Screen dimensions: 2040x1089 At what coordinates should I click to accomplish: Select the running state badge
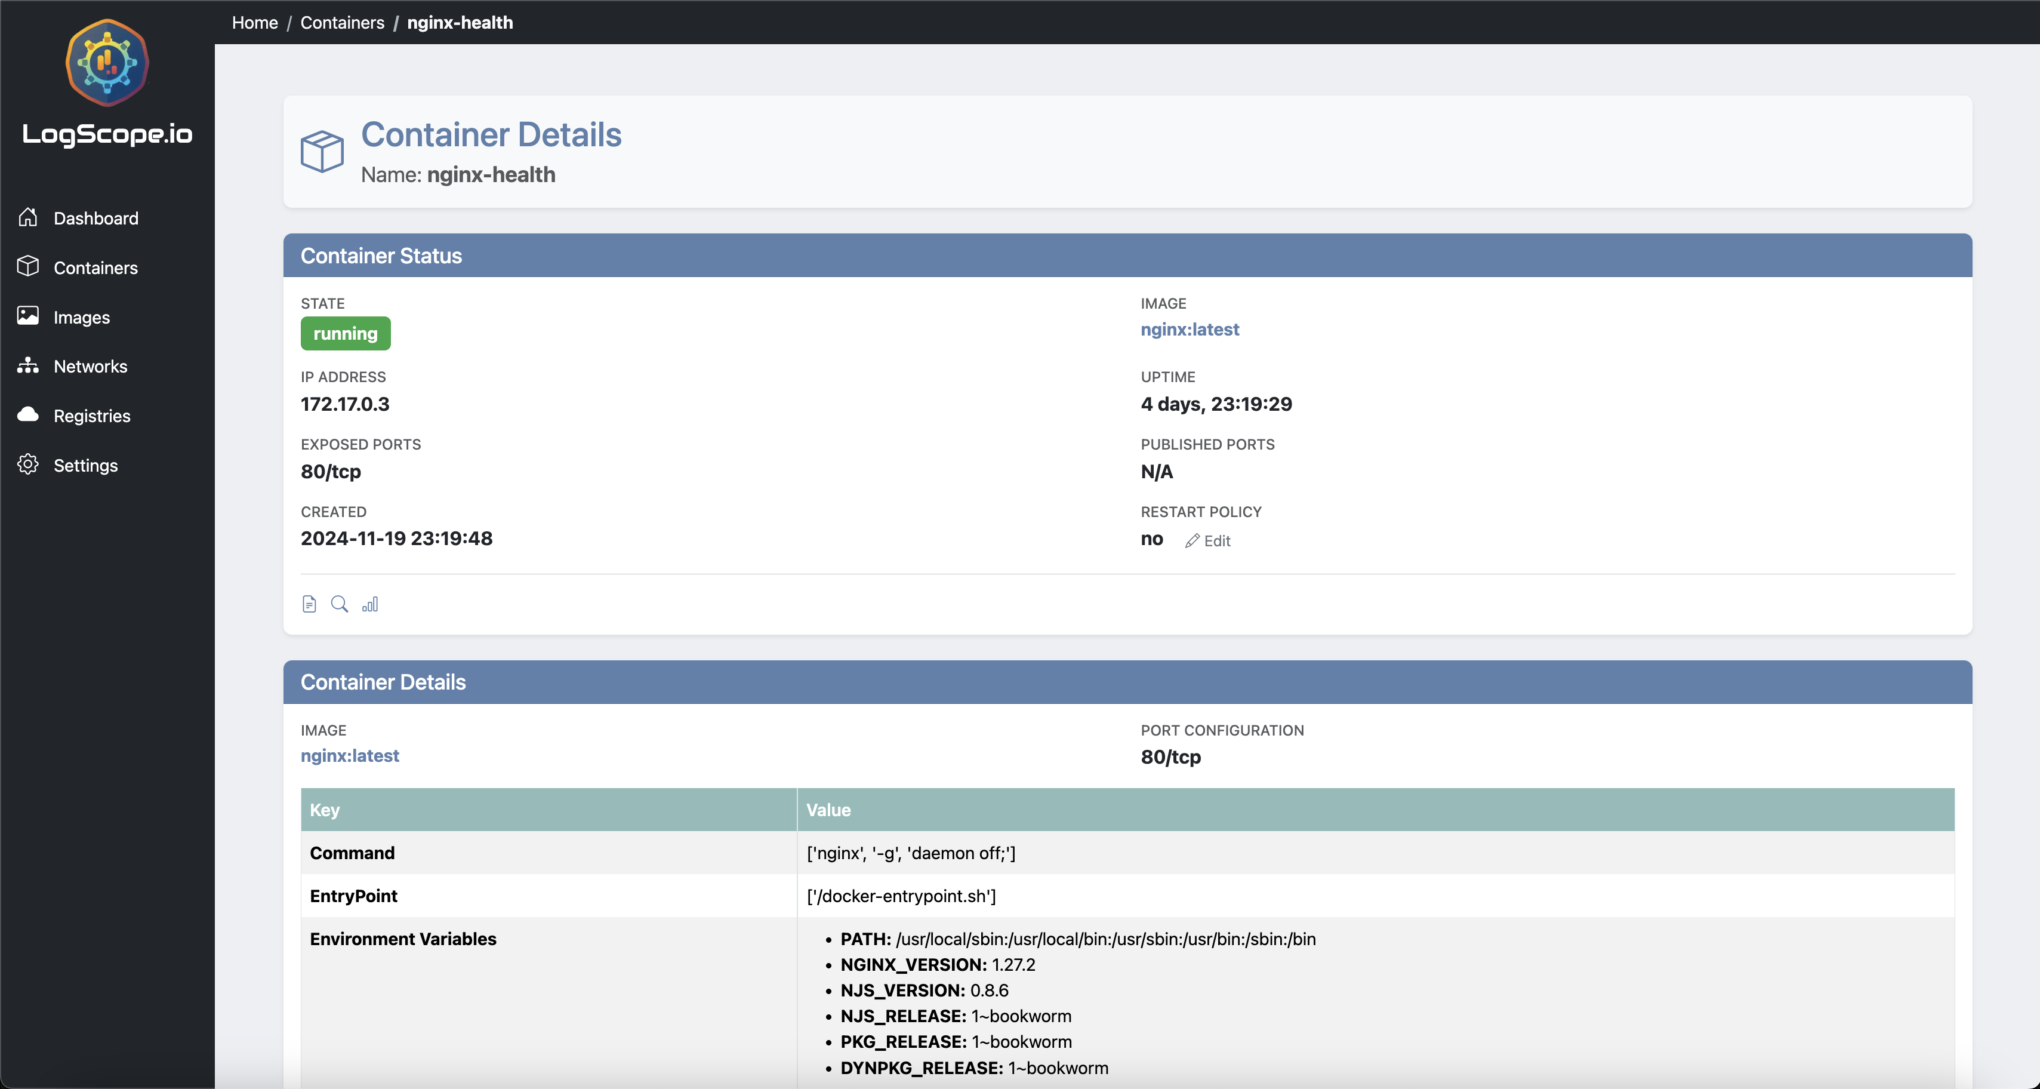click(x=346, y=333)
